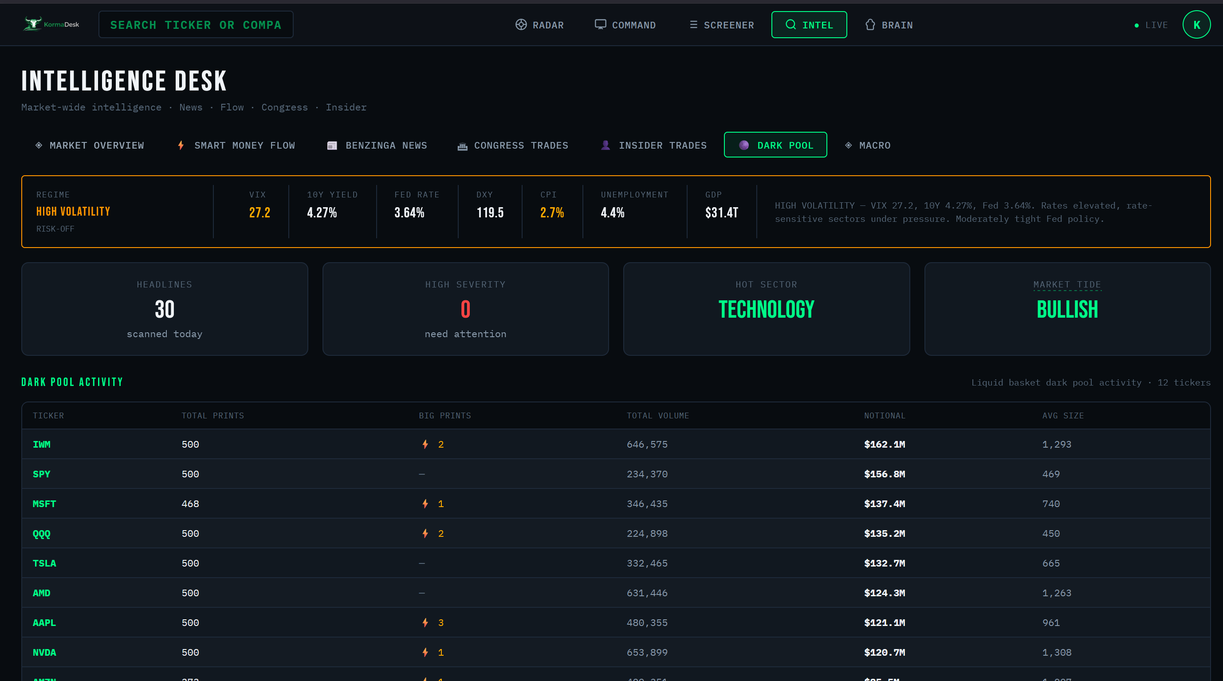Viewport: 1223px width, 681px height.
Task: Click the IWM ticker link
Action: point(41,445)
